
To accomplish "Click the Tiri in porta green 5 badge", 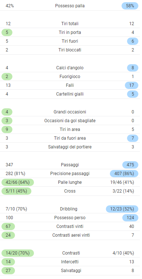I will click(7, 32).
